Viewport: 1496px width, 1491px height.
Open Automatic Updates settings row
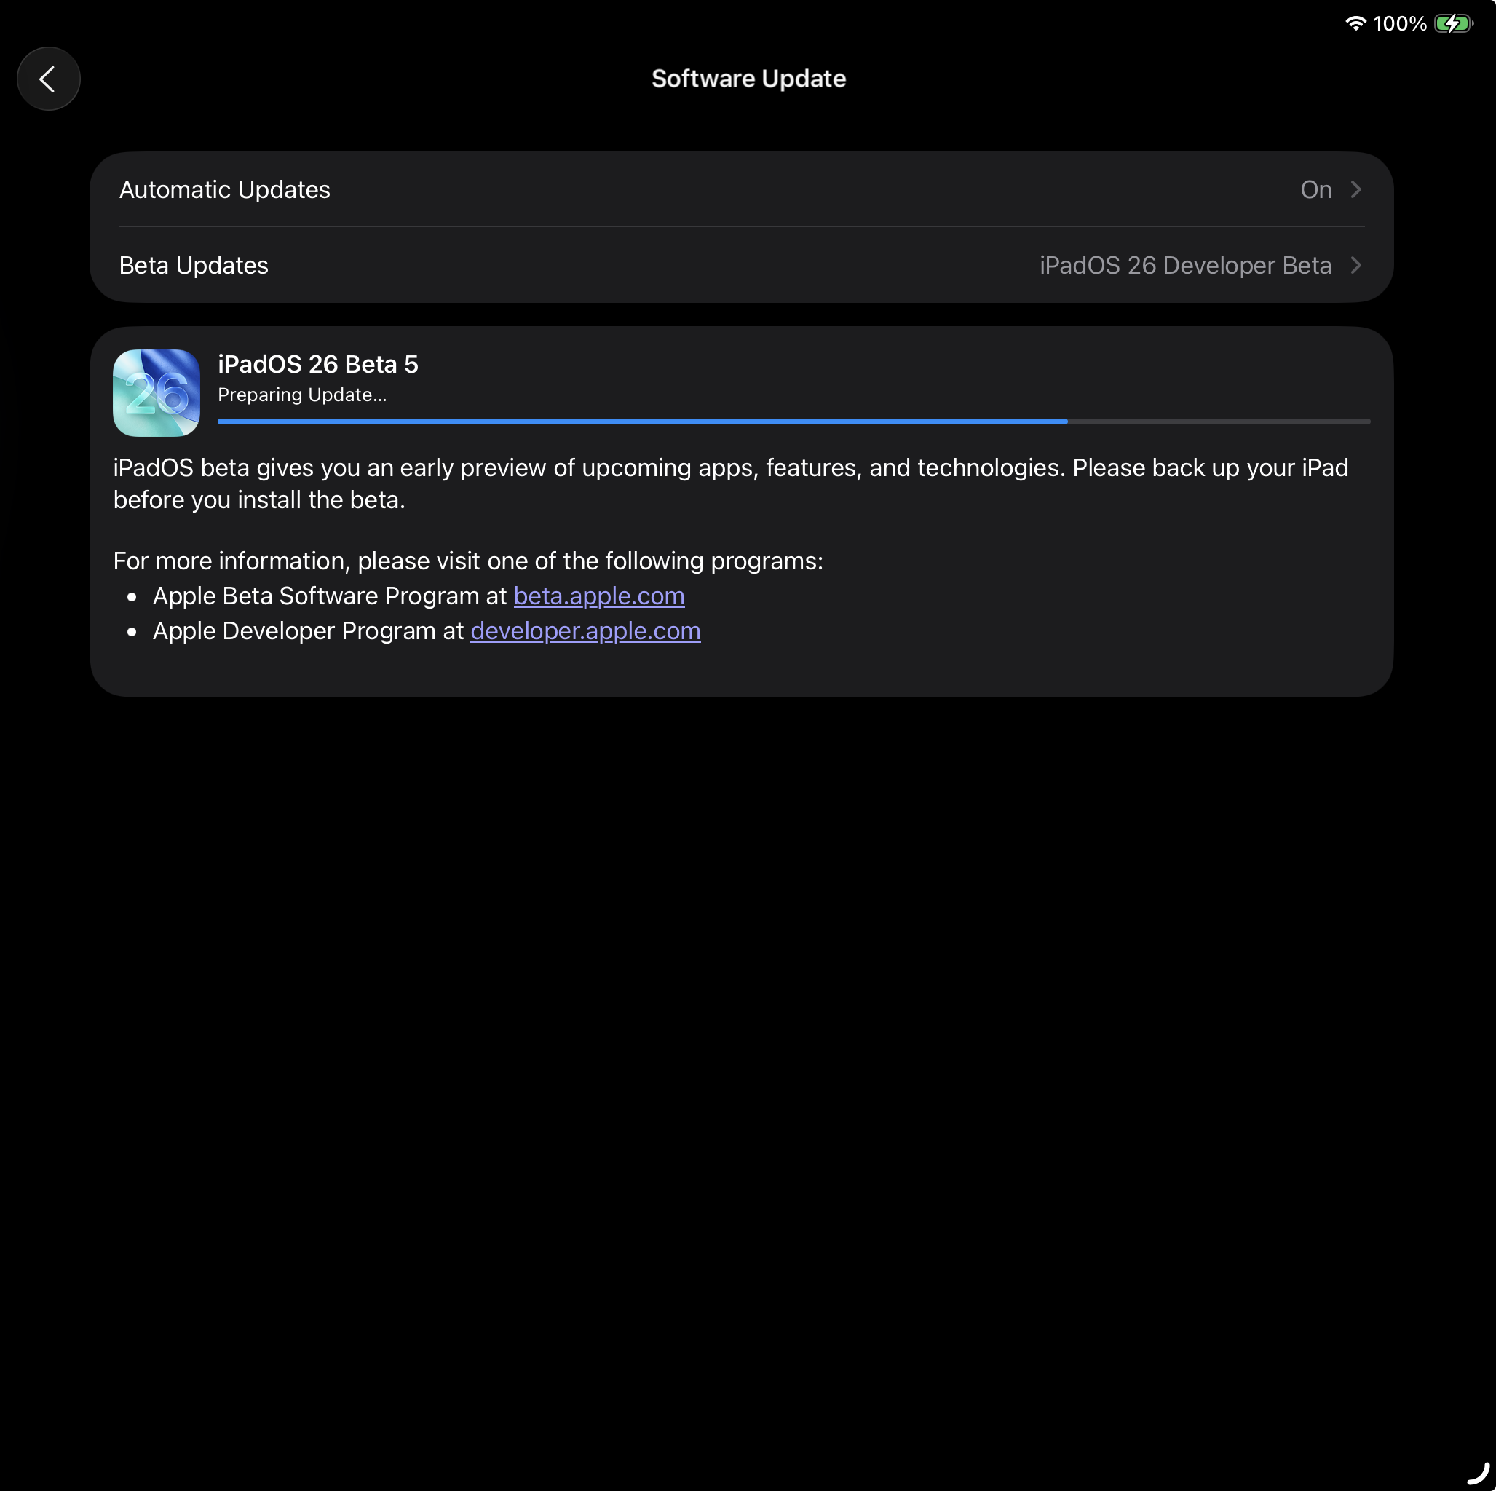click(741, 190)
